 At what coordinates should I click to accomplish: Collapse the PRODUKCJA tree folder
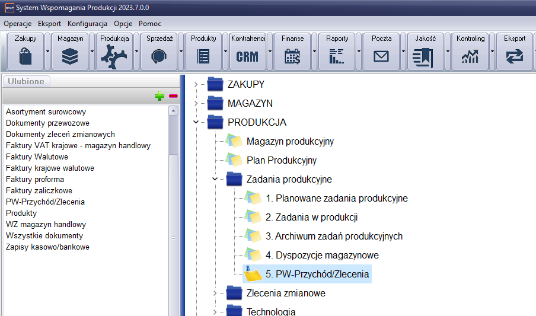point(196,123)
